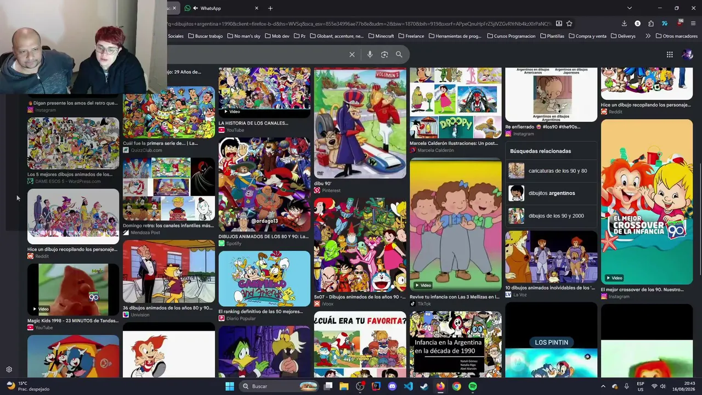Clear the Google search box
Image resolution: width=702 pixels, height=395 pixels.
click(x=352, y=54)
